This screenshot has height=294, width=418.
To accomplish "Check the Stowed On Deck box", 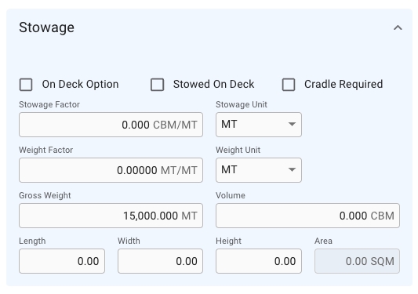I will pos(158,85).
